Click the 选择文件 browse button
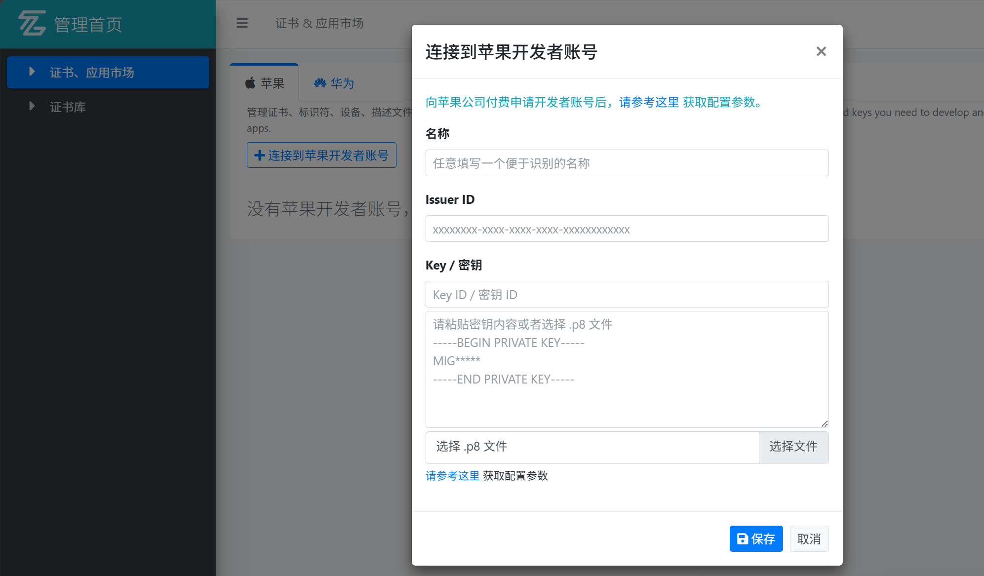The image size is (984, 576). 793,447
